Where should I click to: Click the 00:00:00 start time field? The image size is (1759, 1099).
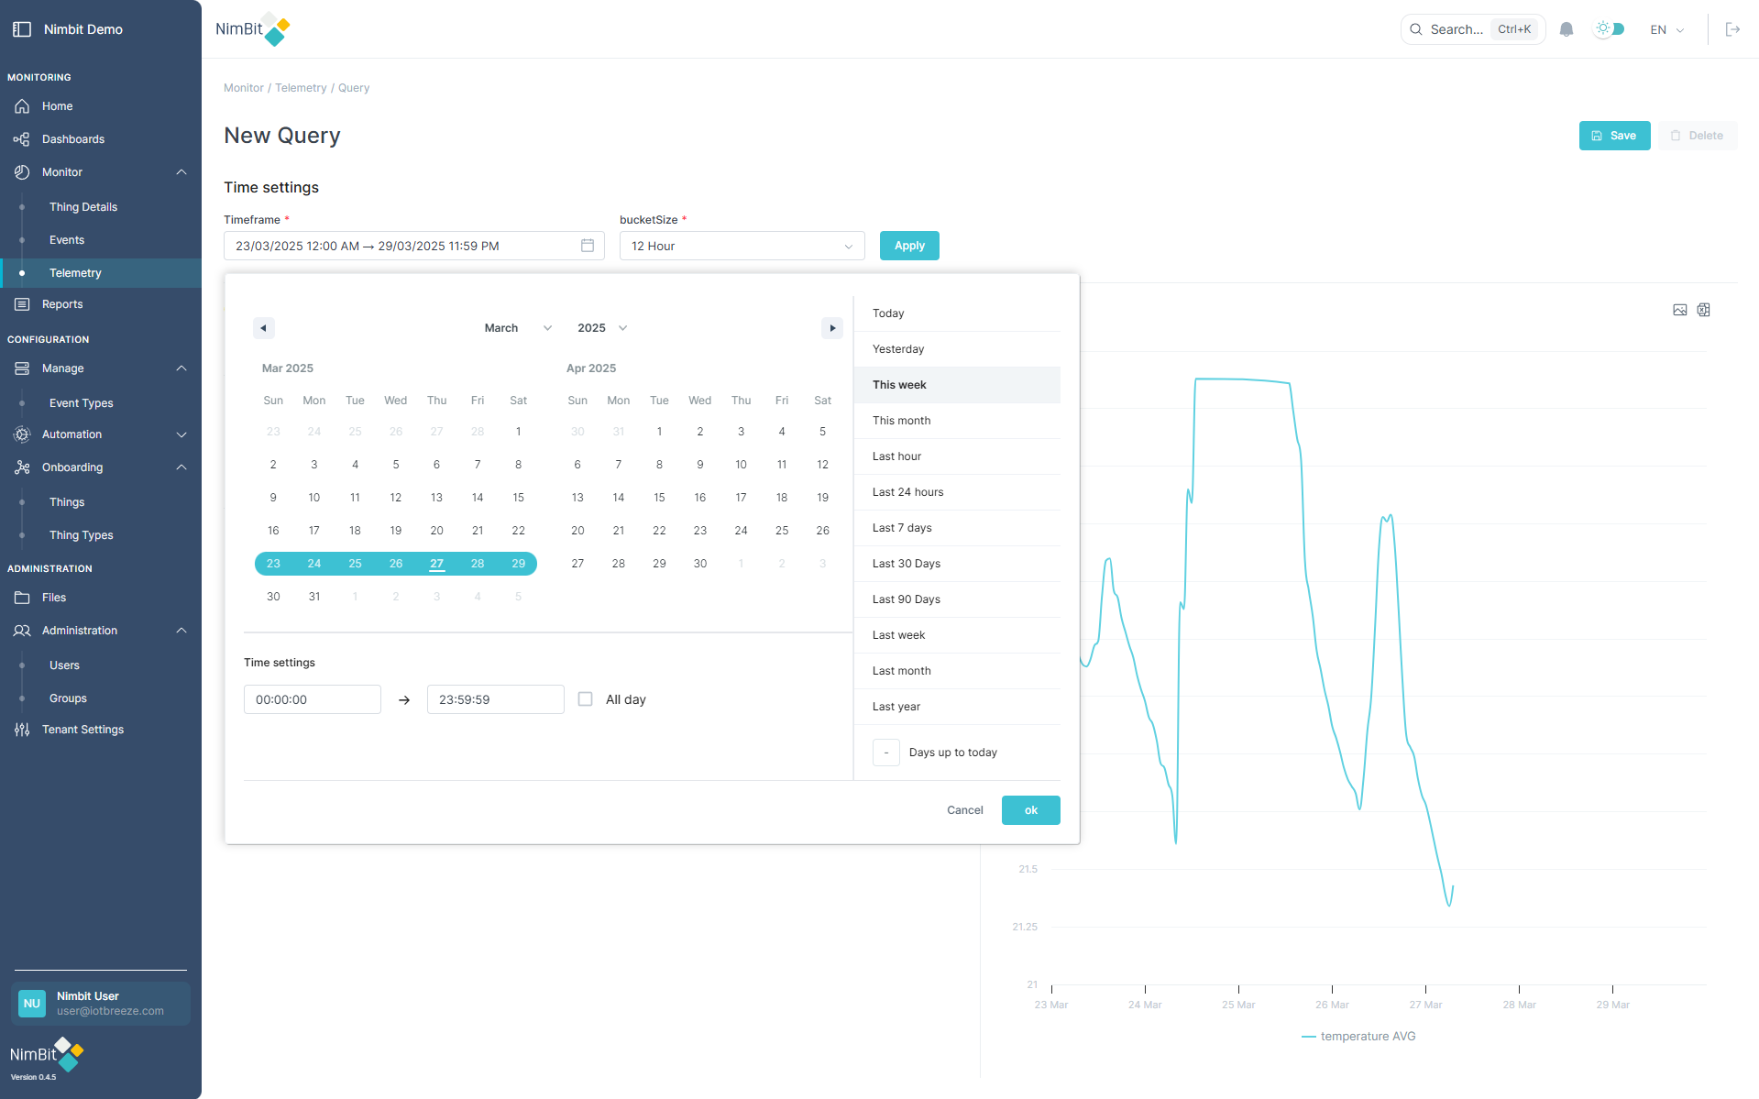click(x=312, y=699)
